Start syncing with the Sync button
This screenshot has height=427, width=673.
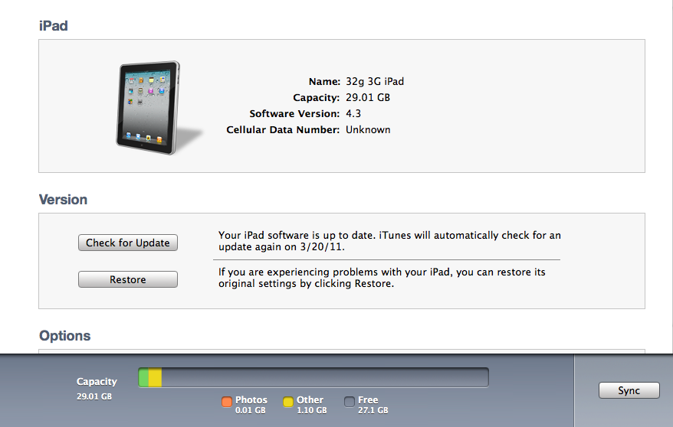coord(629,390)
